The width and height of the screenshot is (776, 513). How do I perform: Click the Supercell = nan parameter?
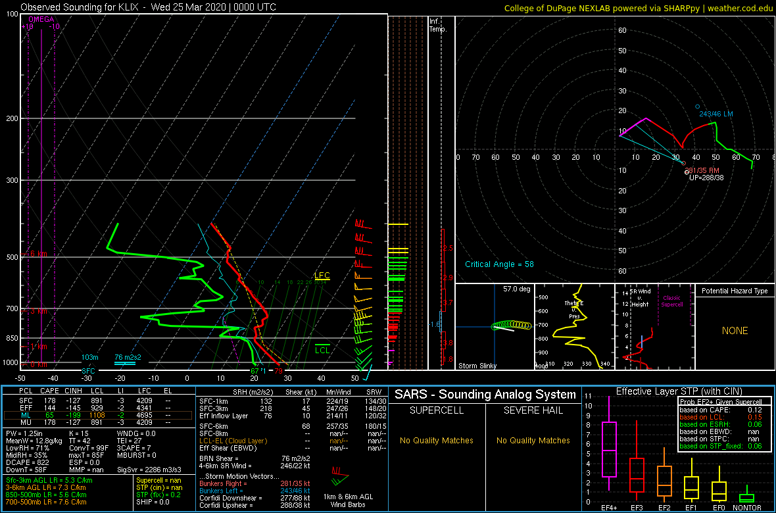(x=160, y=481)
